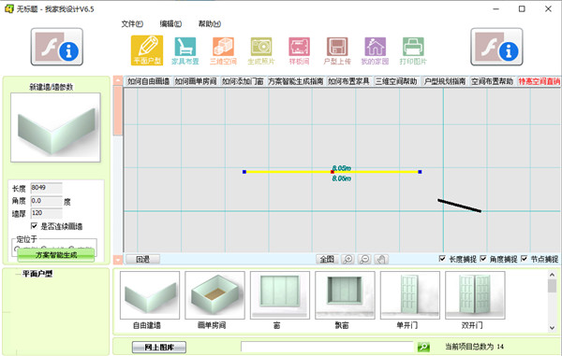Open the 如何添加门窗 help tab
This screenshot has height=356, width=562.
[243, 81]
